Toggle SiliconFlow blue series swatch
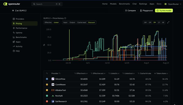Screen dimensions: 183x105 point(47,79)
